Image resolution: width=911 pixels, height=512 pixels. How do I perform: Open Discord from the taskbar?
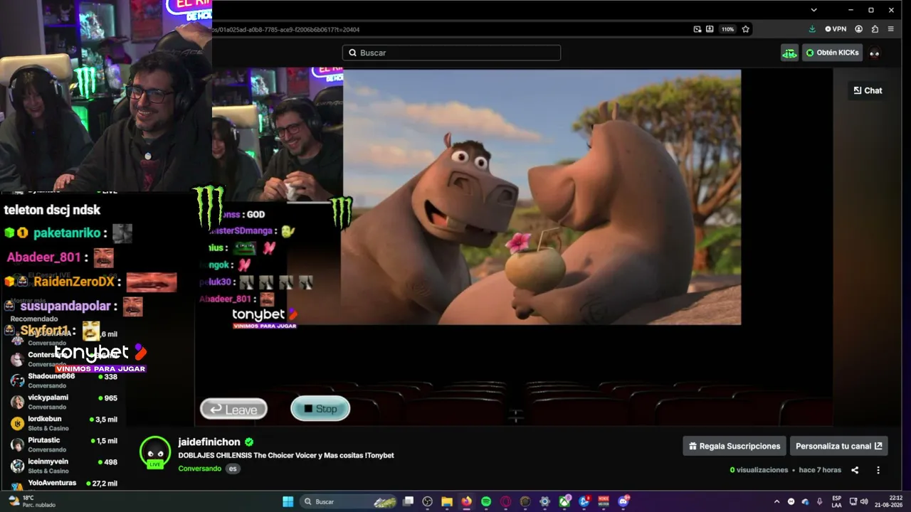click(x=623, y=501)
